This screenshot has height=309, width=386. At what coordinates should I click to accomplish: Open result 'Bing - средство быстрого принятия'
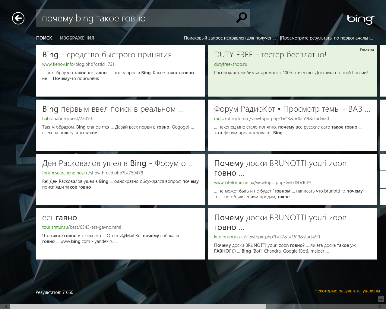(111, 55)
